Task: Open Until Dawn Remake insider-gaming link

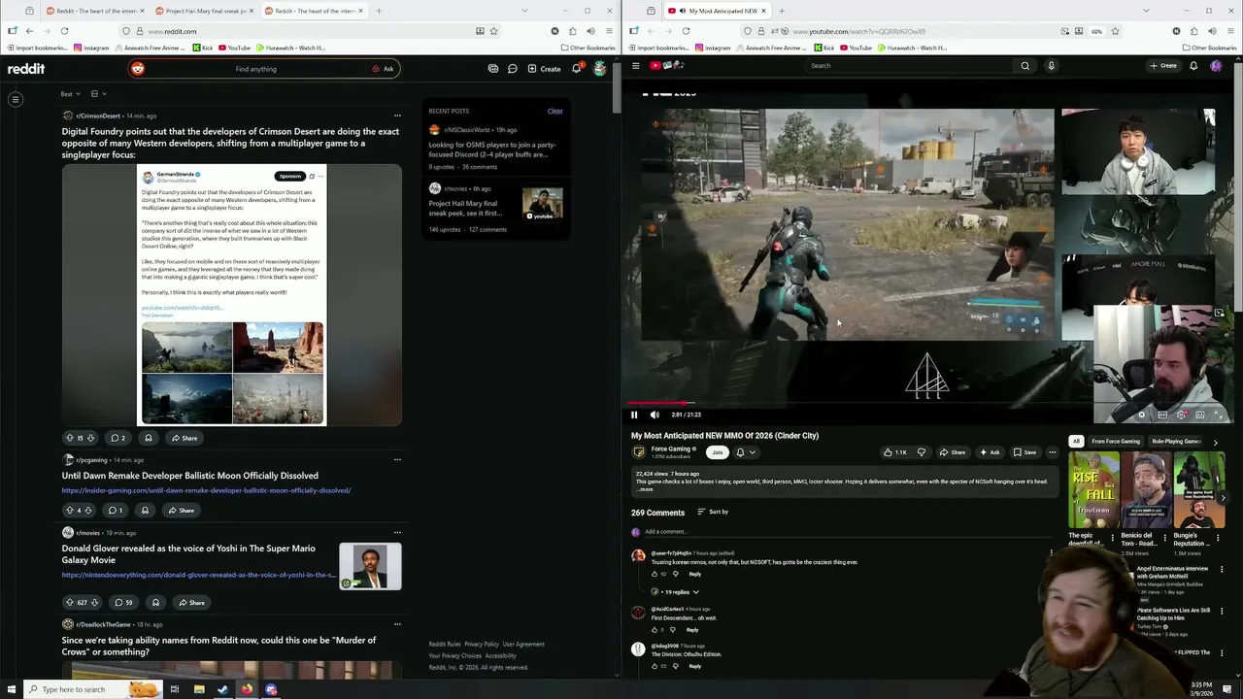Action: [206, 490]
